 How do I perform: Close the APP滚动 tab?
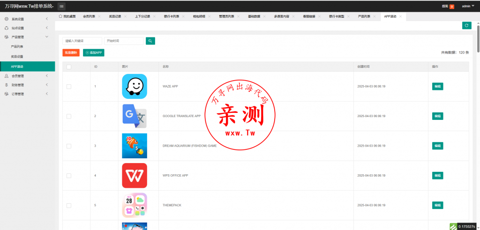400,16
